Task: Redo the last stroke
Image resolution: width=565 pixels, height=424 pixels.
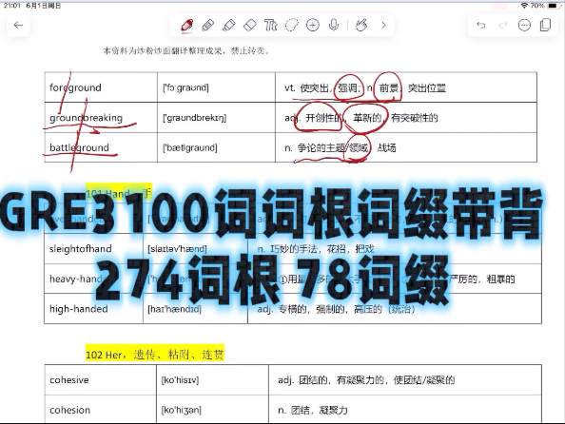Action: (x=502, y=26)
